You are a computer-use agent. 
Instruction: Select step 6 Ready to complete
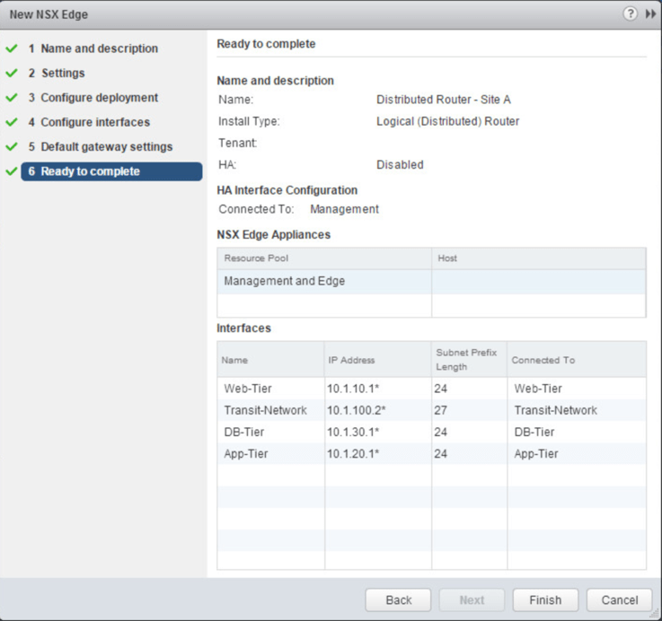click(x=90, y=171)
